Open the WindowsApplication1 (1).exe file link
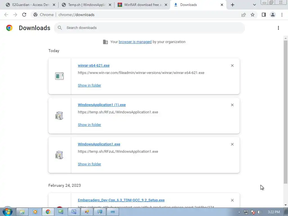The width and height of the screenshot is (288, 216). coord(102,105)
